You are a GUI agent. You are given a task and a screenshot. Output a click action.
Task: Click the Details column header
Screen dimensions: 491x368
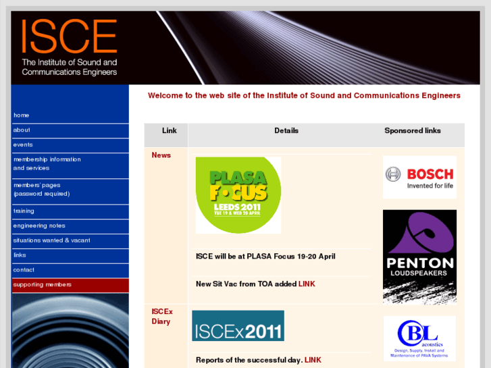click(286, 130)
